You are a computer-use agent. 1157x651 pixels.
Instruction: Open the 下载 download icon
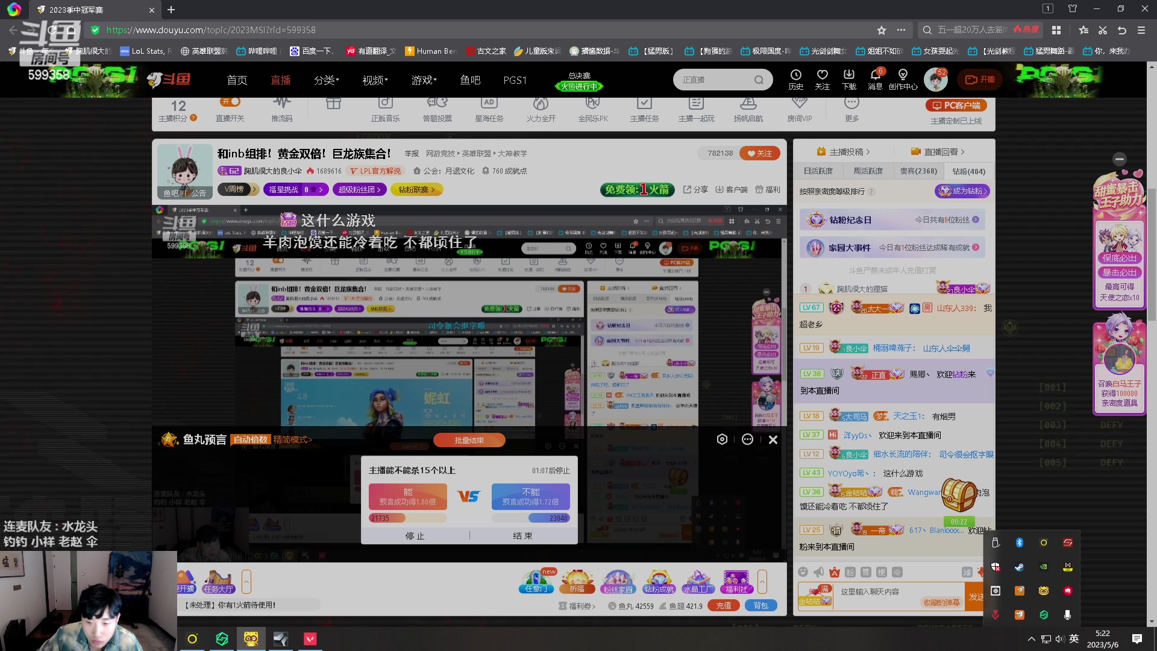(848, 79)
